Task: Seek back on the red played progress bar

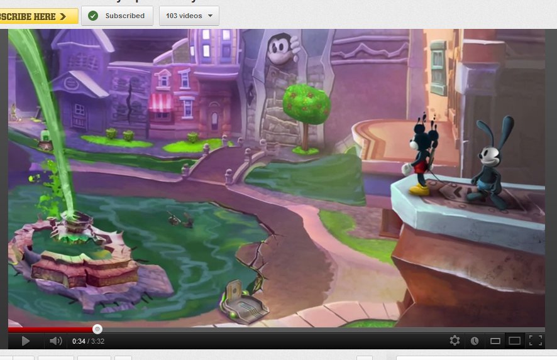Action: [50, 329]
